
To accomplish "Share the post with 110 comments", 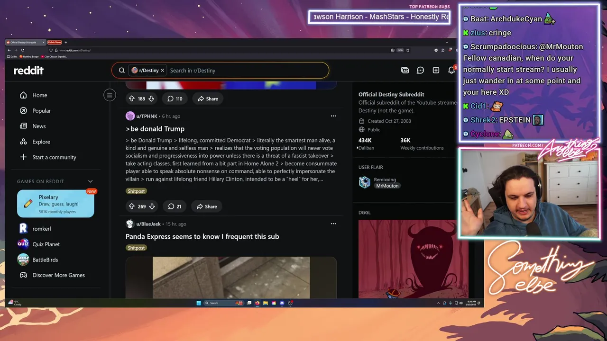I will (x=208, y=99).
